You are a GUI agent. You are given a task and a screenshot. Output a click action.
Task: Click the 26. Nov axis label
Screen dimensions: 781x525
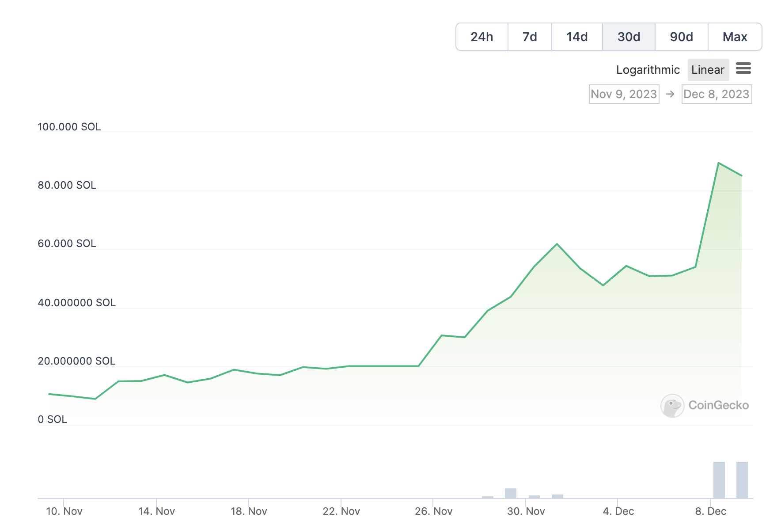click(x=433, y=511)
